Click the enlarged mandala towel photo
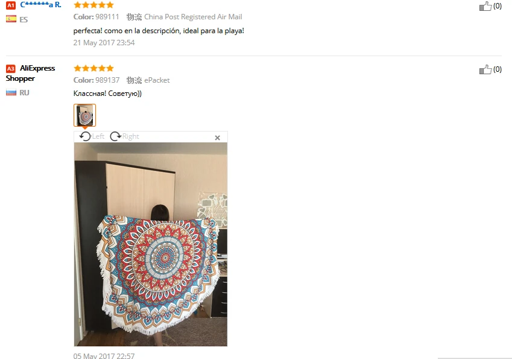Screen dimensions: 512x359 tap(151, 244)
